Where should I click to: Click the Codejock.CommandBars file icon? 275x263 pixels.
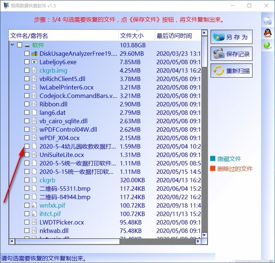pyautogui.click(x=34, y=96)
